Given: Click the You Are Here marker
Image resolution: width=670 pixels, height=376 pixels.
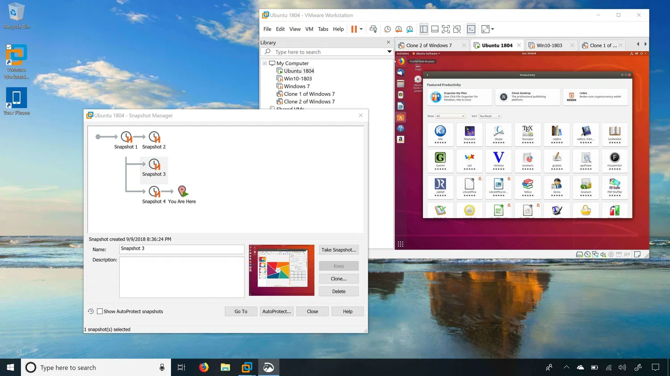Looking at the screenshot, I should pos(183,191).
